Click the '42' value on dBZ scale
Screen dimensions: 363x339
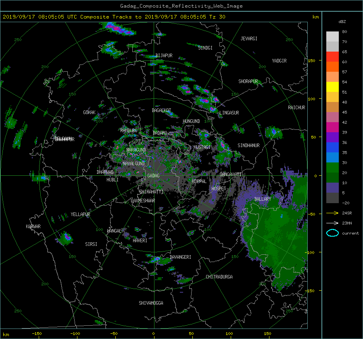[344, 123]
